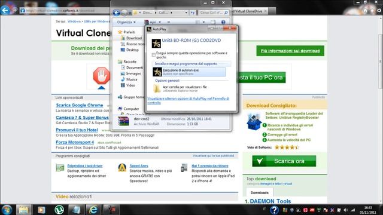Open view options dropdown arrow
Image resolution: width=383 pixels, height=215 pixels.
(203, 22)
